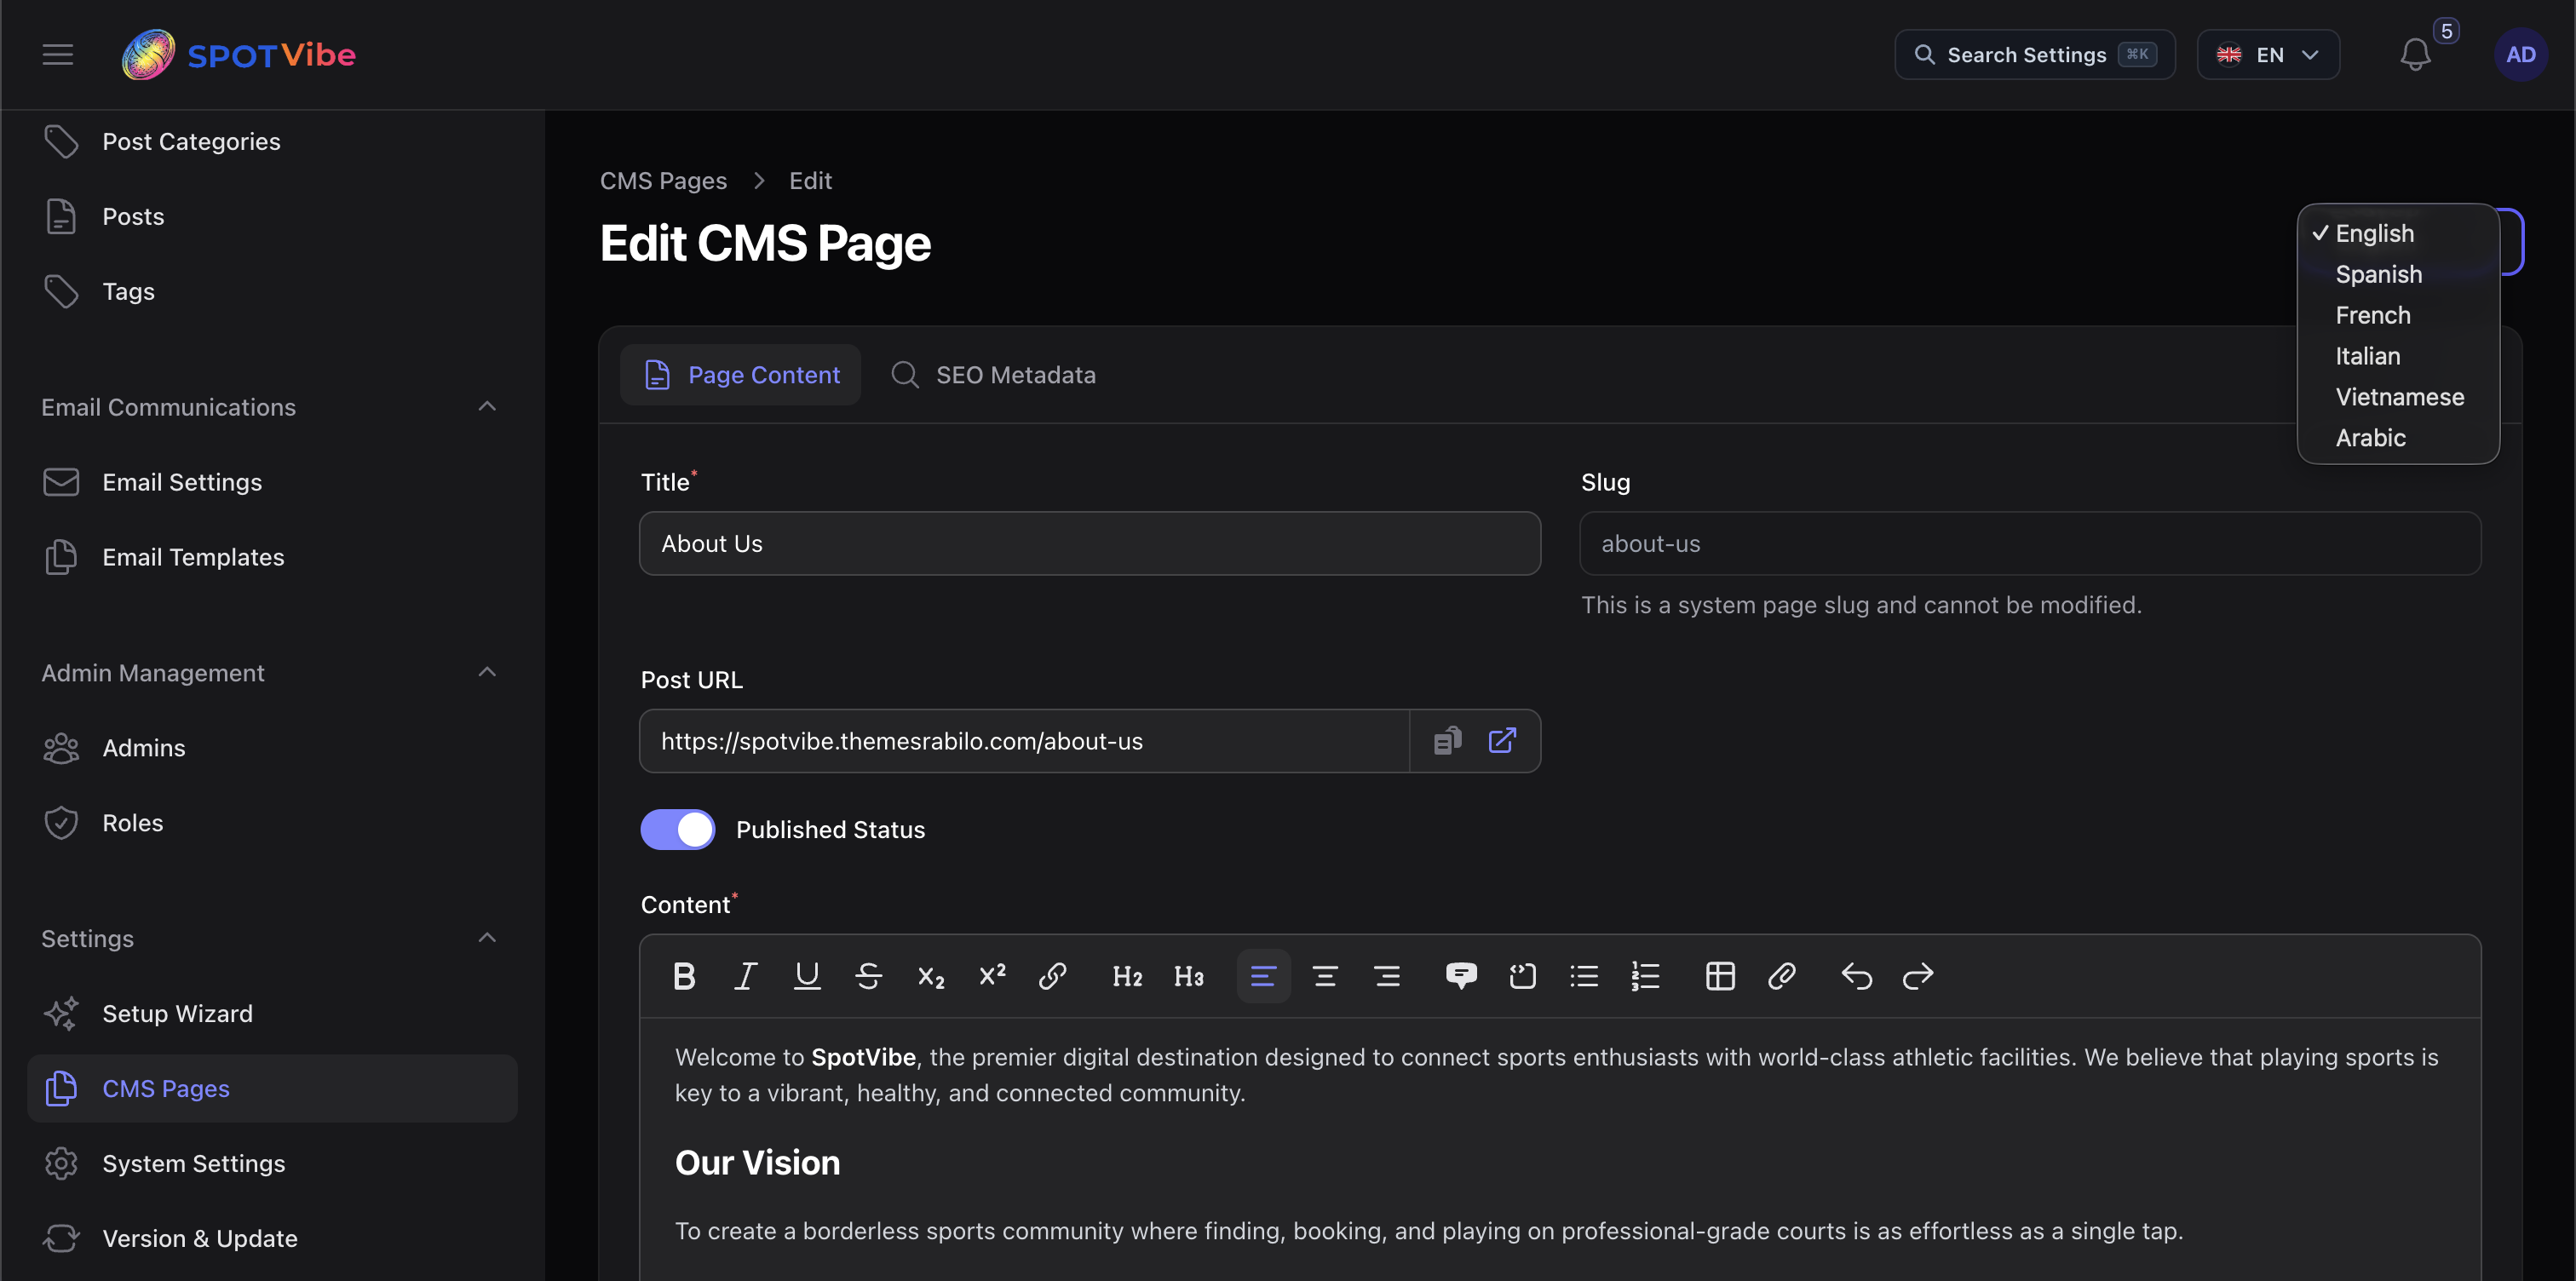Apply underline formatting
2576x1281 pixels.
[807, 976]
